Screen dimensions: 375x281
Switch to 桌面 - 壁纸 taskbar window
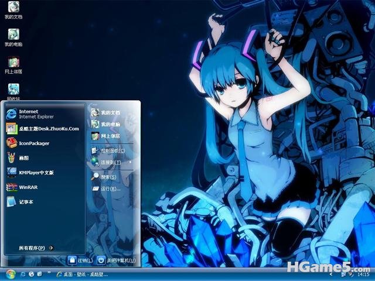[82, 275]
